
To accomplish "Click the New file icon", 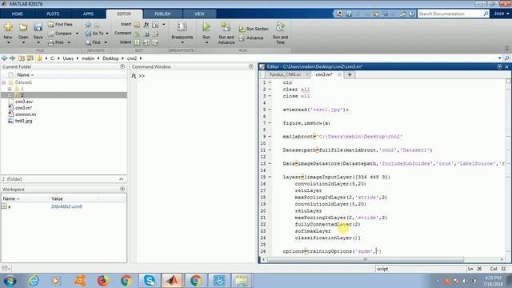I will [8, 26].
